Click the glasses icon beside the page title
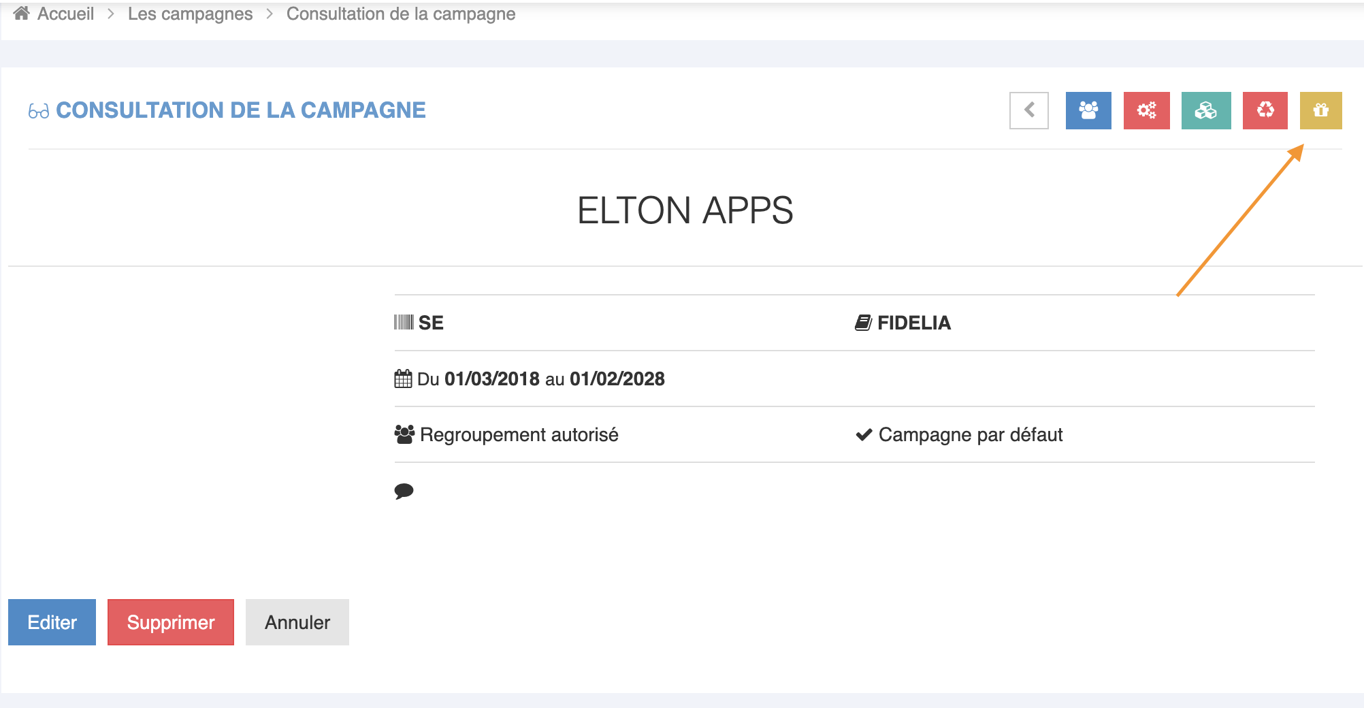The width and height of the screenshot is (1364, 708). click(x=39, y=111)
